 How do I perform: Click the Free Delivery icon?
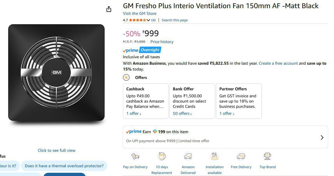[x=241, y=156]
